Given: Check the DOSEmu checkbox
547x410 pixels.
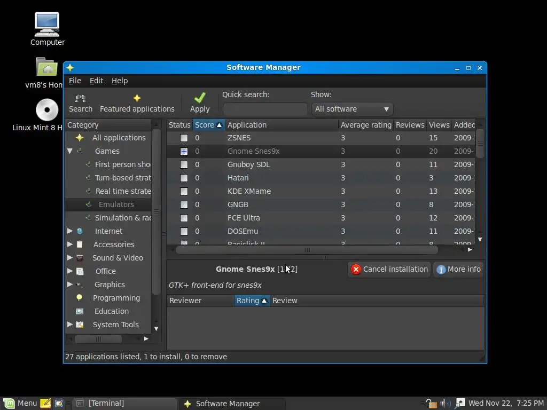Looking at the screenshot, I should click(184, 232).
